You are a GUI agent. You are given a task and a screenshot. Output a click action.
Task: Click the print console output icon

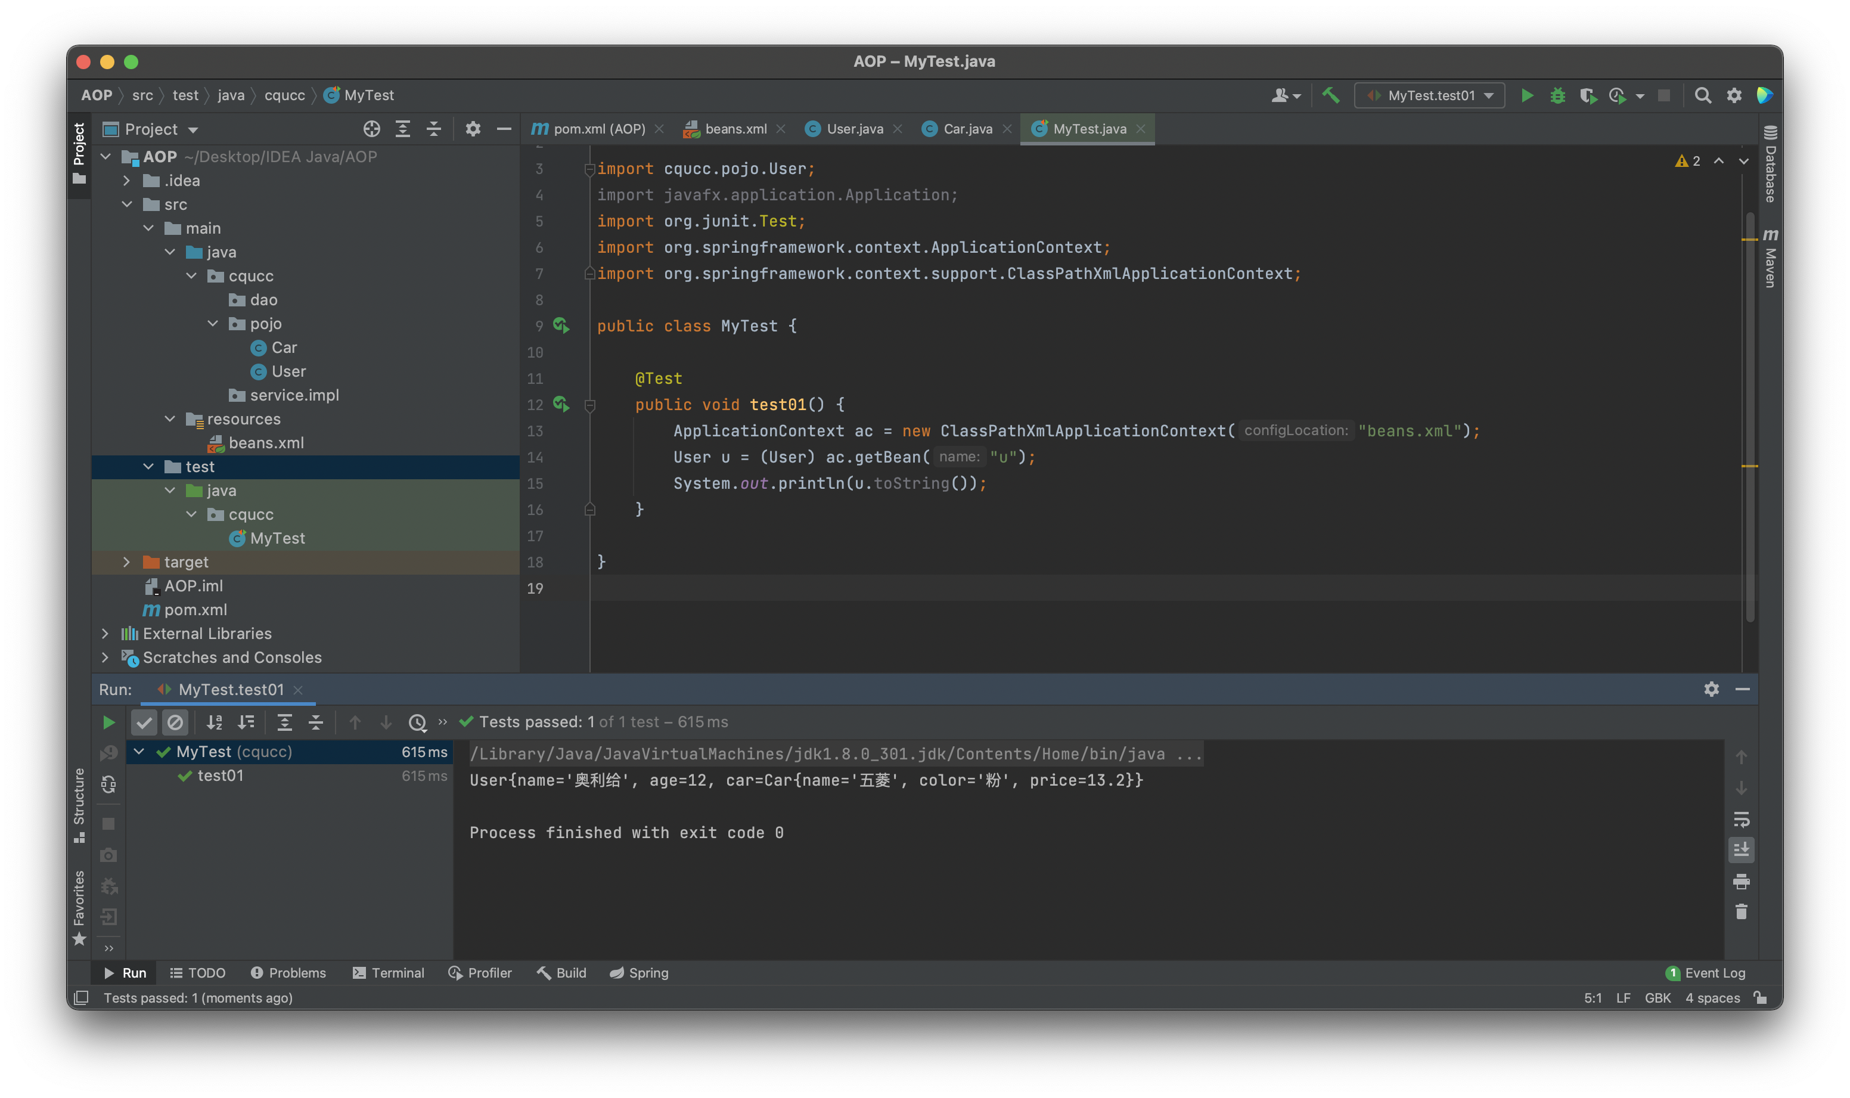[1742, 881]
